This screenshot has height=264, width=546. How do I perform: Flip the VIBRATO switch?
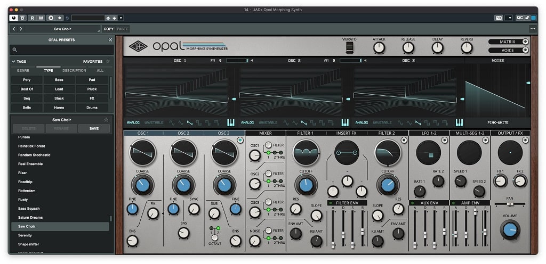349,47
